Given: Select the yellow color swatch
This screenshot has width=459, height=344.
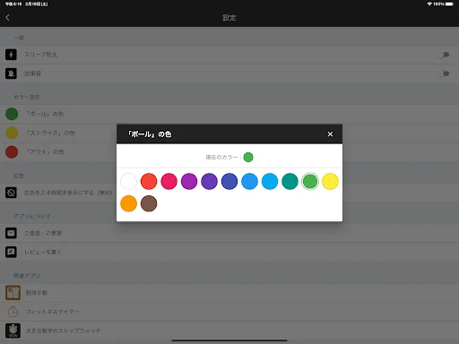Looking at the screenshot, I should 330,181.
